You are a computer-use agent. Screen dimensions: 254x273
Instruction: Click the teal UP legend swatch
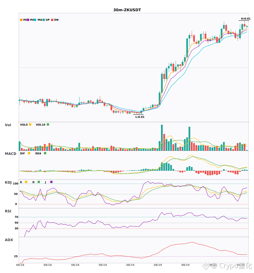(44, 20)
